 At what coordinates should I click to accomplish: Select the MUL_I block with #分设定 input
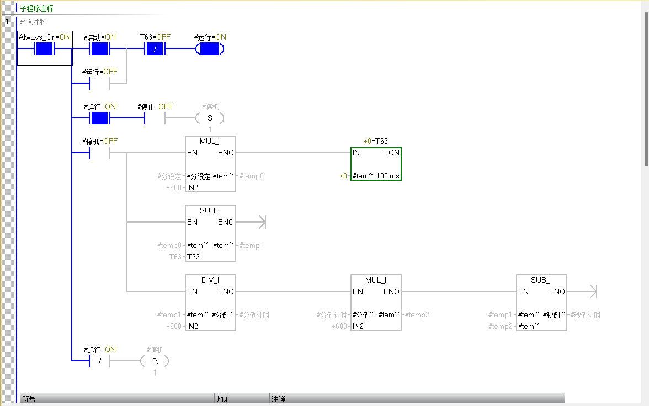click(x=210, y=164)
